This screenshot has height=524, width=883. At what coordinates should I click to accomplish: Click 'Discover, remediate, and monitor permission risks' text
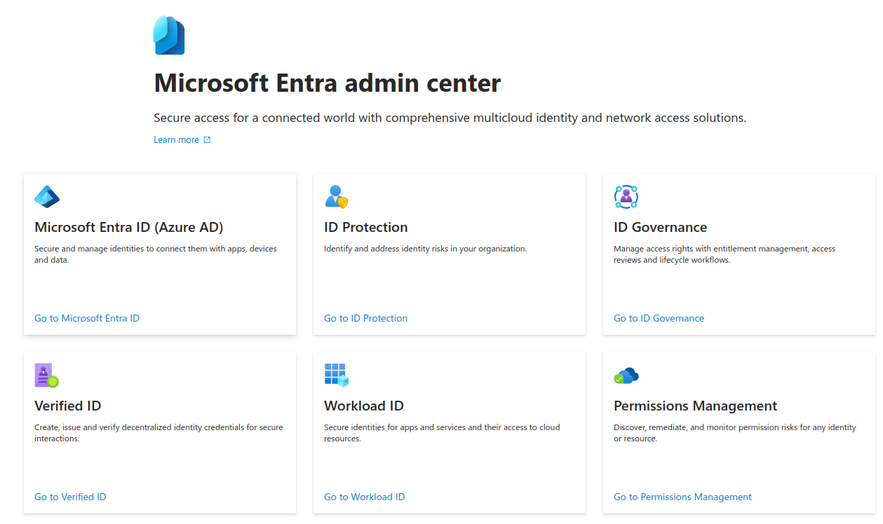pos(735,433)
